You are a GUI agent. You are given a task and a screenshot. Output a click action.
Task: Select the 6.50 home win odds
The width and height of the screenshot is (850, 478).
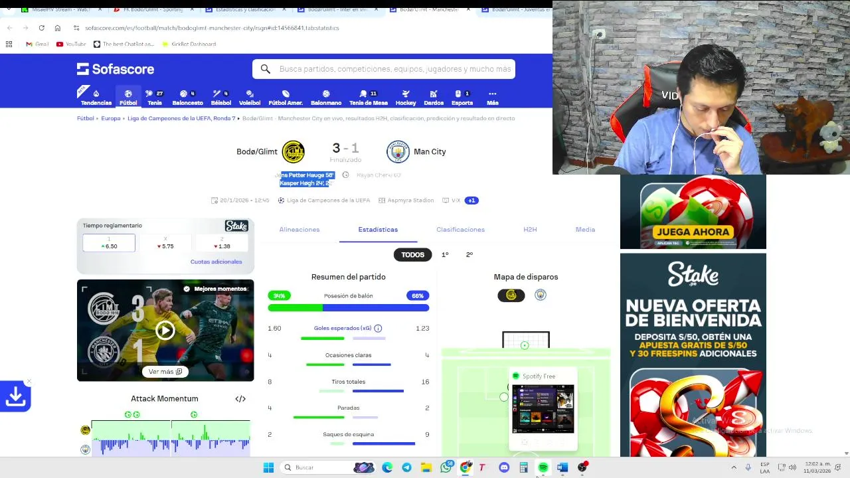tap(109, 243)
